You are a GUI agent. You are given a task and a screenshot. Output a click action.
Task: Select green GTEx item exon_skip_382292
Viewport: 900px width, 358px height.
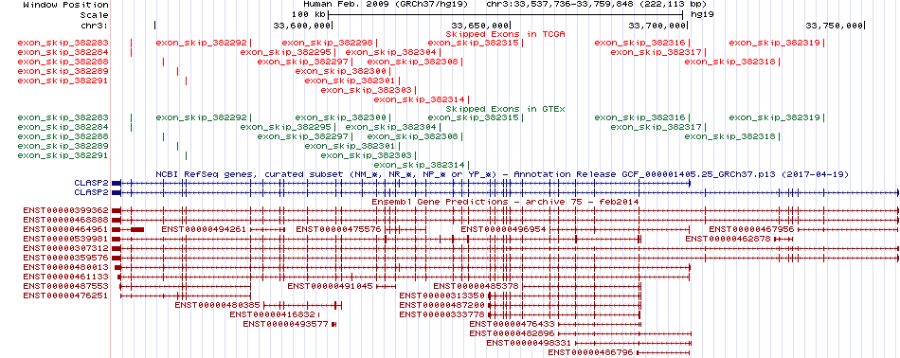click(x=202, y=117)
